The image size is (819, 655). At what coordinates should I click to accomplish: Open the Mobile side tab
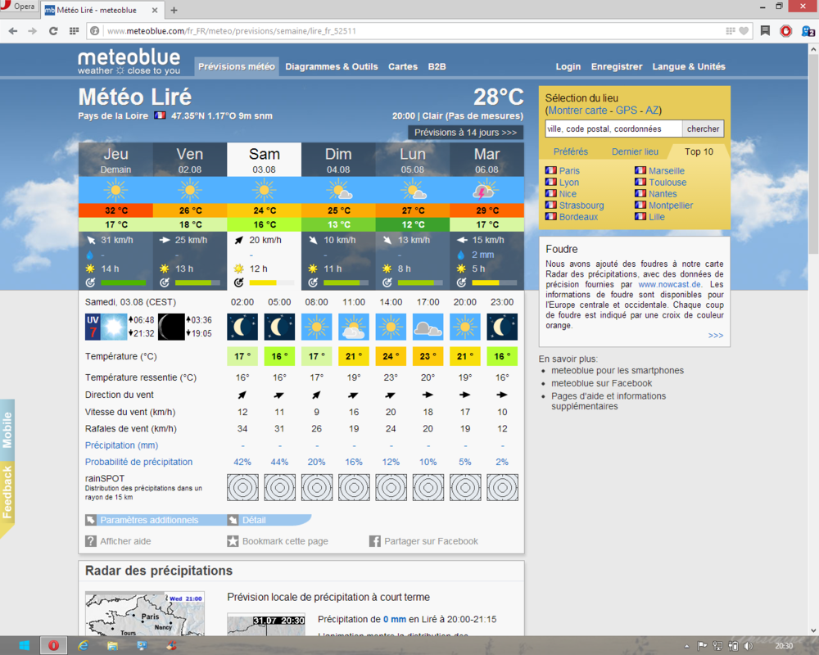[x=7, y=430]
